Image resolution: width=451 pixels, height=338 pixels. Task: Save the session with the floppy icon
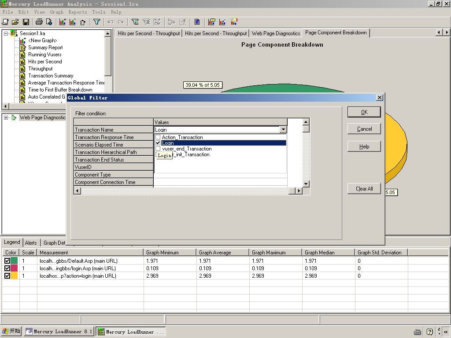(x=26, y=22)
